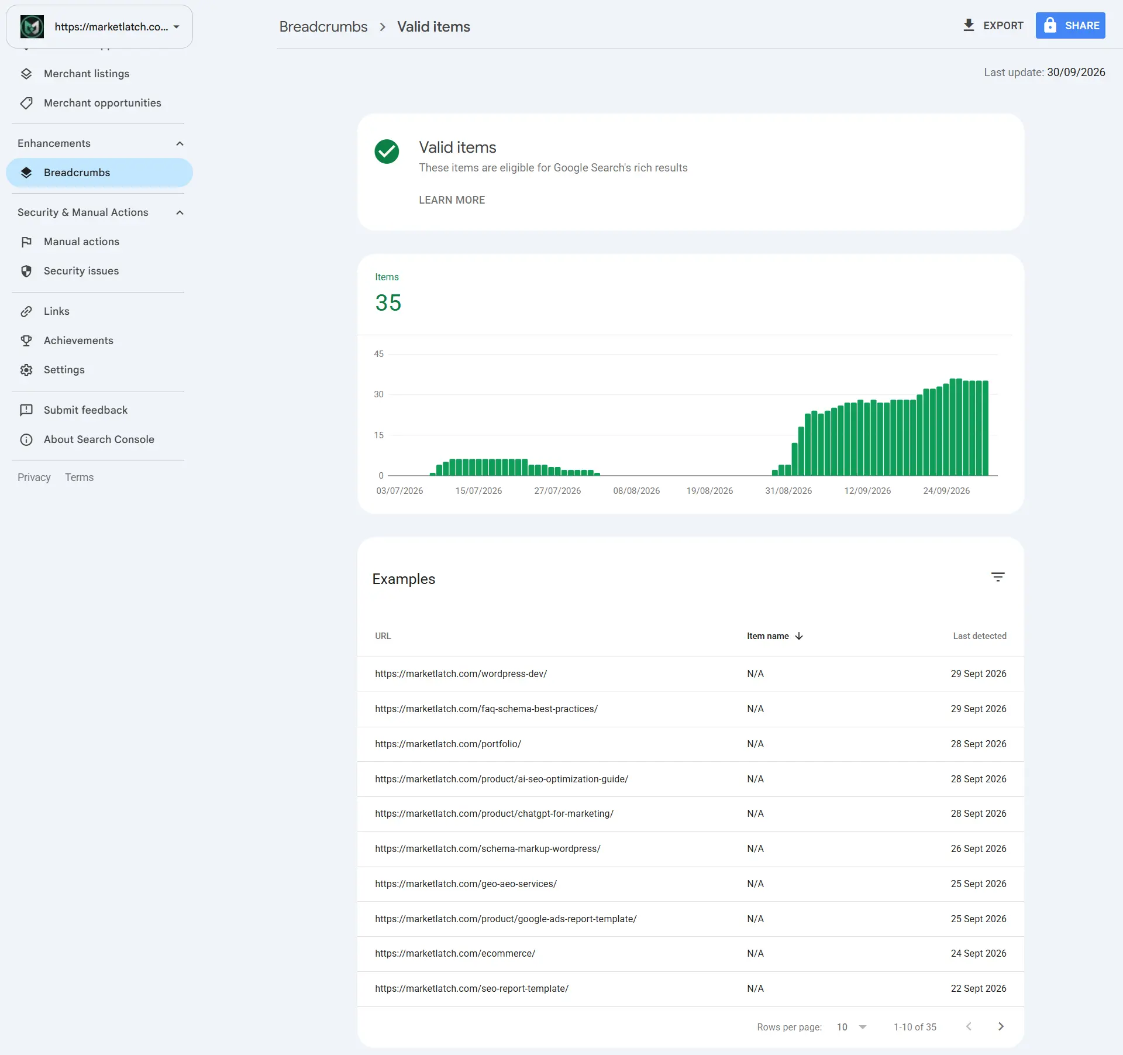
Task: Click the About Search Console info icon
Action: 26,439
